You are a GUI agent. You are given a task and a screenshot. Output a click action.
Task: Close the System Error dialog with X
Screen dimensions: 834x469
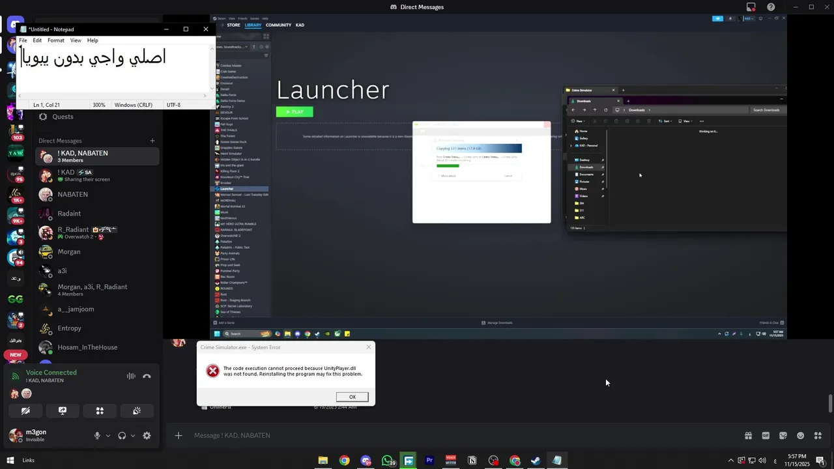coord(369,347)
